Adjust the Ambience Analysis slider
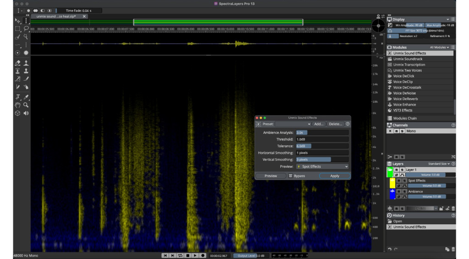The width and height of the screenshot is (469, 259). click(x=322, y=132)
